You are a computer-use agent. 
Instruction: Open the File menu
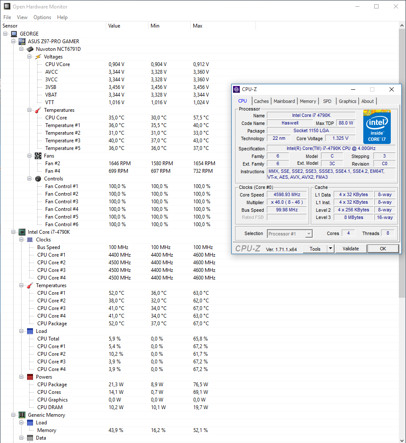7,17
